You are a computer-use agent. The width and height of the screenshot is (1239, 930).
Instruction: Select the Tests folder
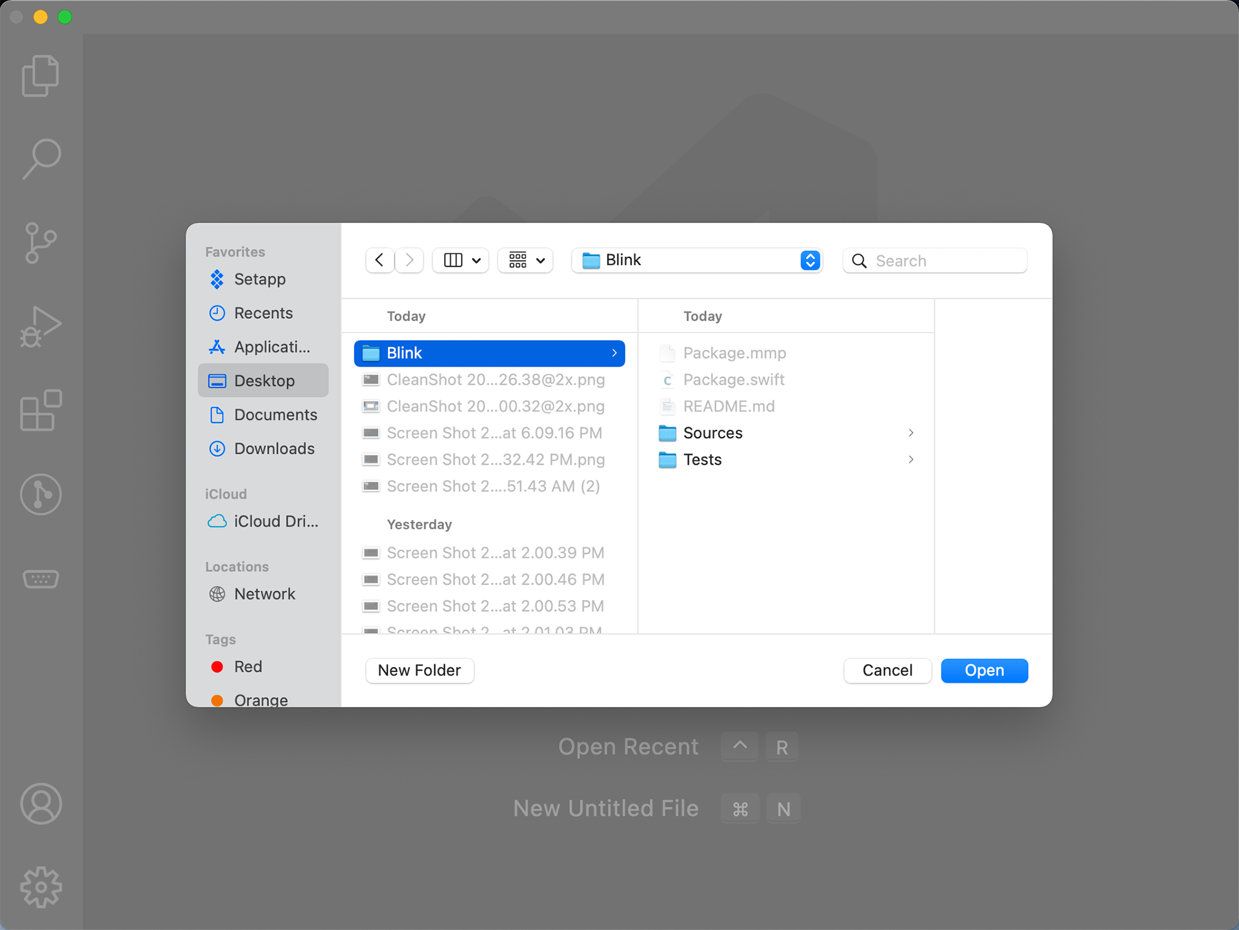786,460
